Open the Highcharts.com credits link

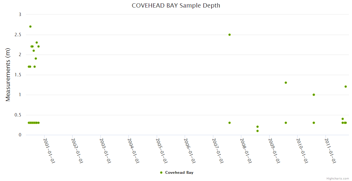pos(338,178)
